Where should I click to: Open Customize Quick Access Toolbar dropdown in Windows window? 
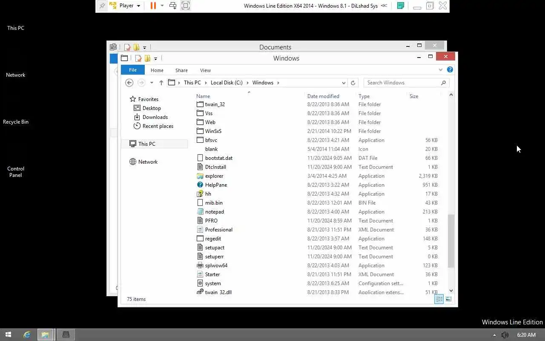pos(155,59)
